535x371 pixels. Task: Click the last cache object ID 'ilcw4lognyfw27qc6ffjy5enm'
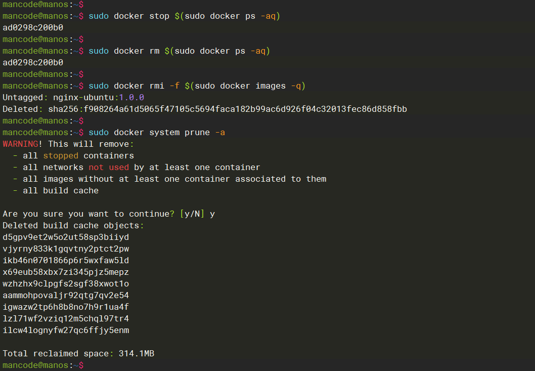coord(66,331)
